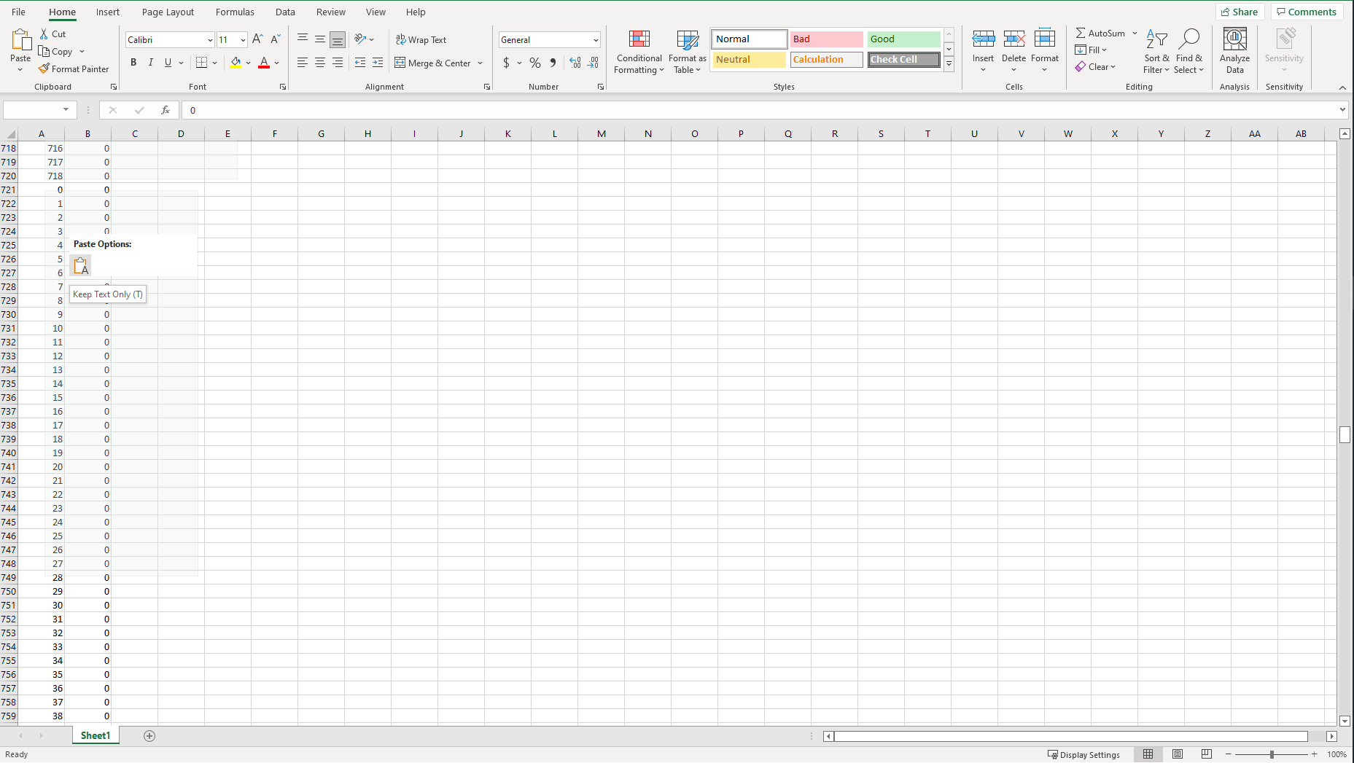Switch to the Insert tab
Image resolution: width=1354 pixels, height=763 pixels.
(x=108, y=12)
